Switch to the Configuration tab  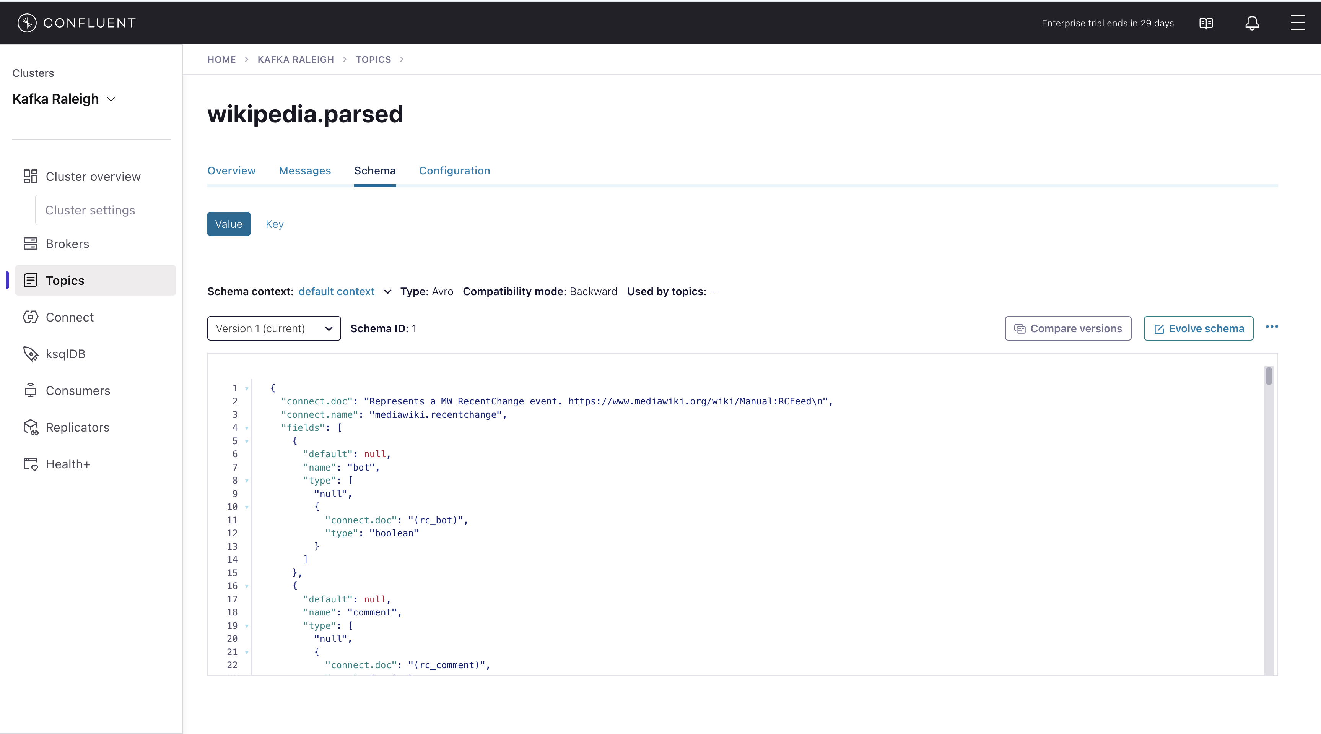click(x=454, y=171)
